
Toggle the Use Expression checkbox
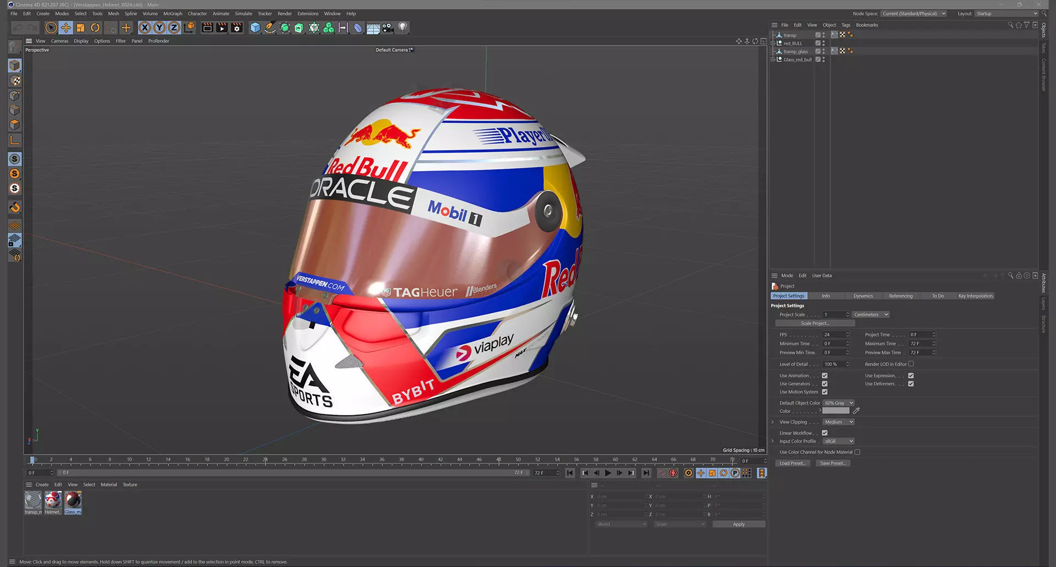click(911, 376)
